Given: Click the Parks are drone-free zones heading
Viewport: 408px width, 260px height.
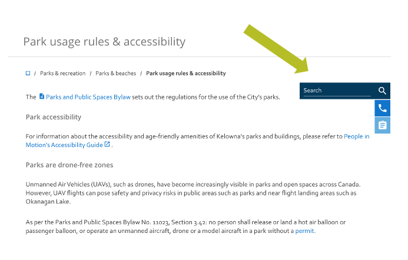Looking at the screenshot, I should click(69, 165).
